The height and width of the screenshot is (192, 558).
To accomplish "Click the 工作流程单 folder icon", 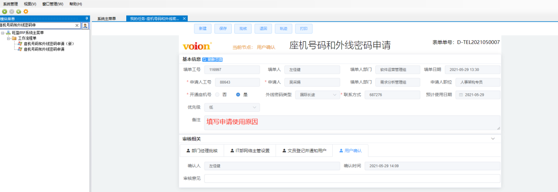I will [x=14, y=38].
